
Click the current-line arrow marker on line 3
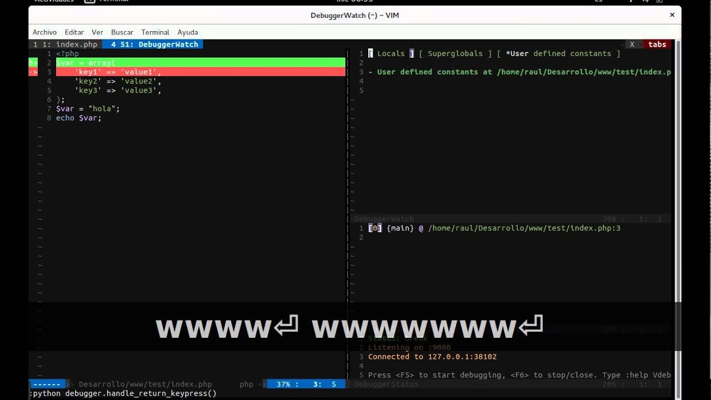tap(33, 72)
